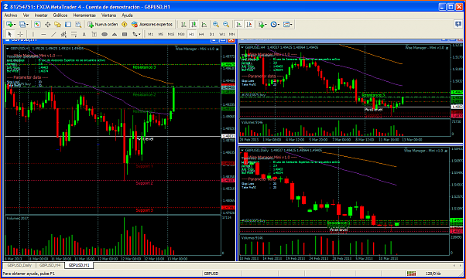Select the text label tool
The image size is (466, 279).
[94, 35]
